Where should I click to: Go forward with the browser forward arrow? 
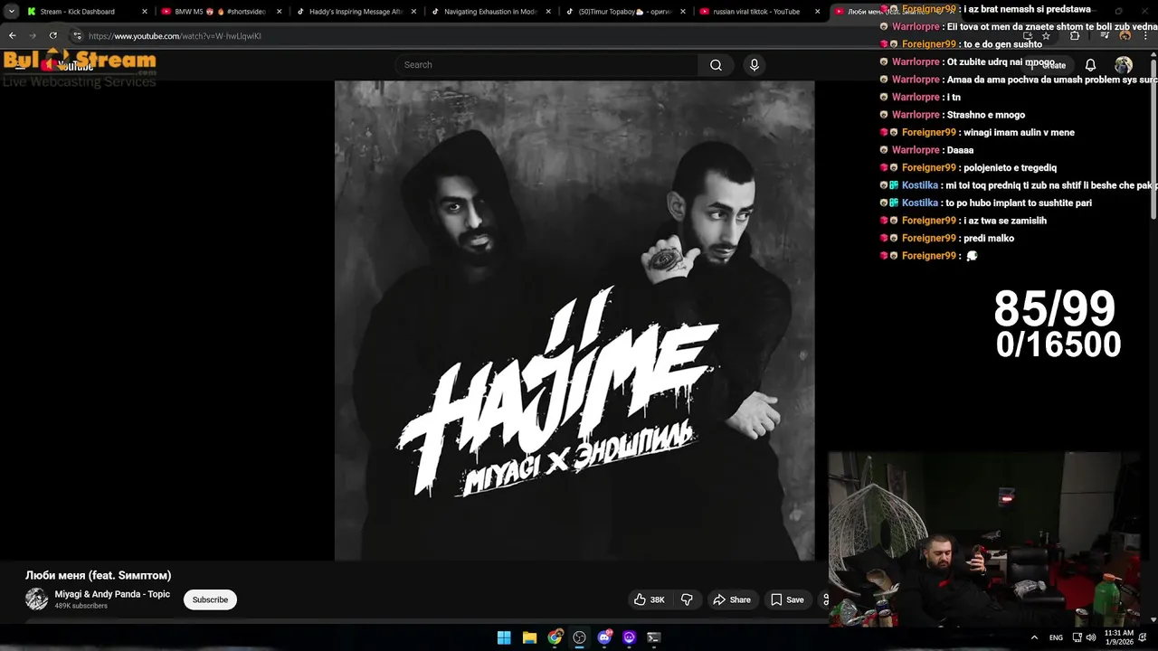click(33, 36)
